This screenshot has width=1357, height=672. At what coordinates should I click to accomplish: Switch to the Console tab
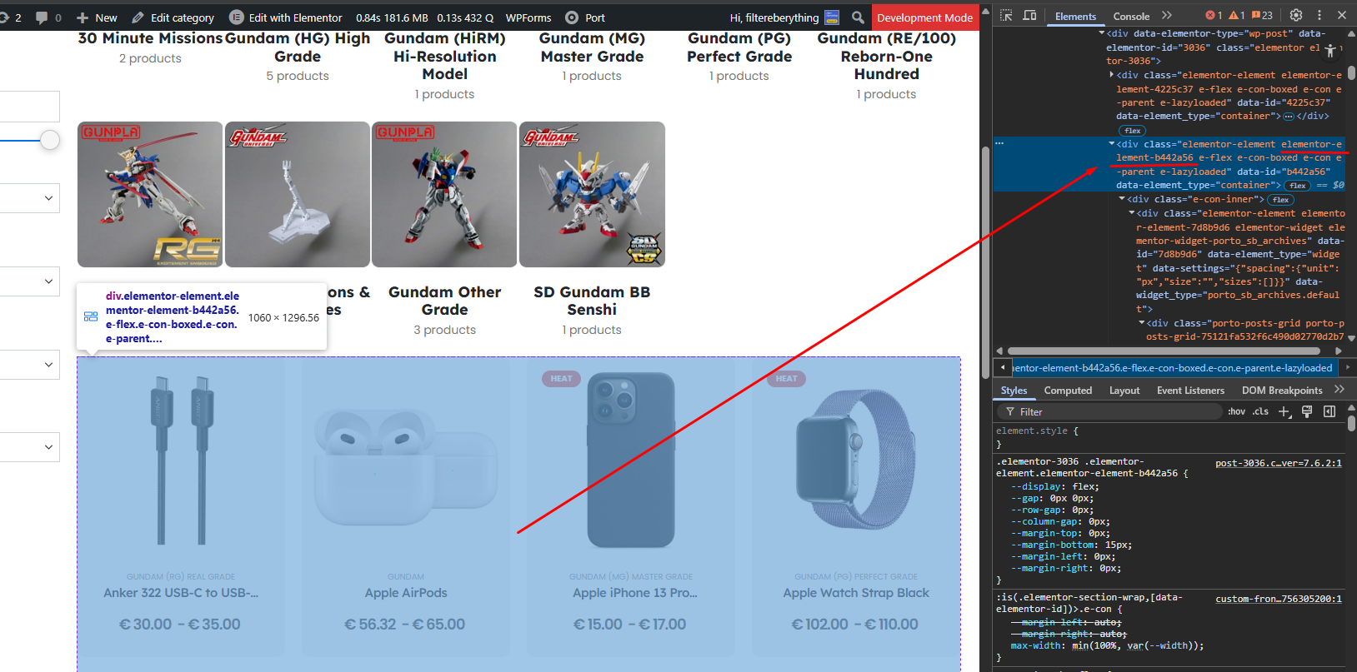[x=1131, y=16]
